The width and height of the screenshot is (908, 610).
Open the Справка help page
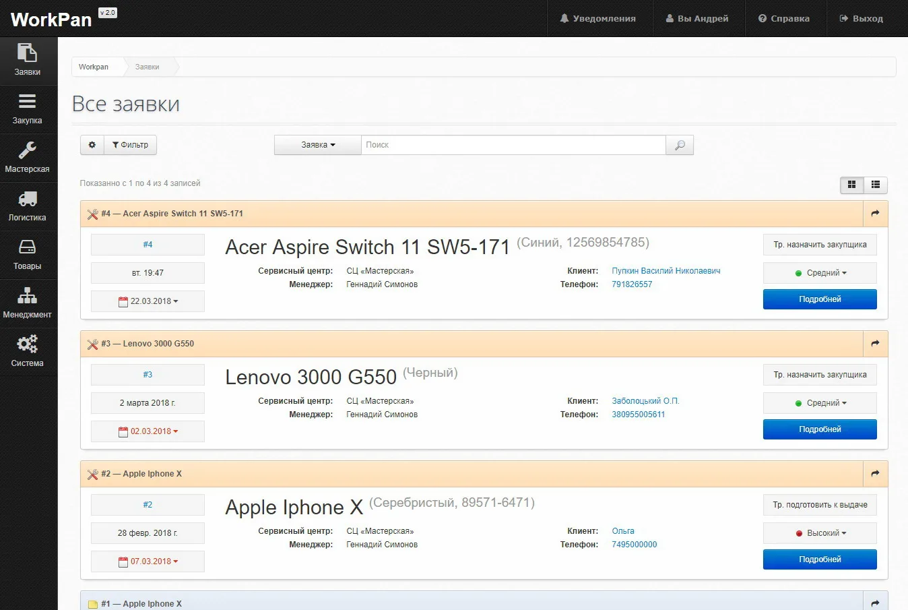(x=784, y=18)
